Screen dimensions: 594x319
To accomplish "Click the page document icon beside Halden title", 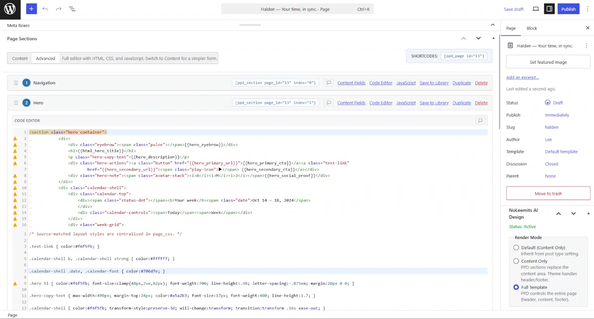I will click(x=510, y=45).
